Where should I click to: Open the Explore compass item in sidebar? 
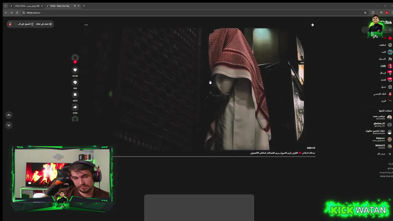(386, 45)
